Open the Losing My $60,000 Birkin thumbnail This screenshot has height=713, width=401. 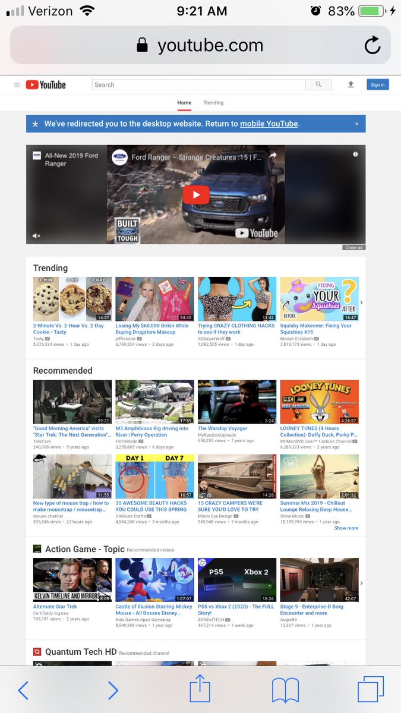point(154,299)
